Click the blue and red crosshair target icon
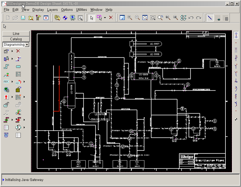 pyautogui.click(x=65, y=18)
